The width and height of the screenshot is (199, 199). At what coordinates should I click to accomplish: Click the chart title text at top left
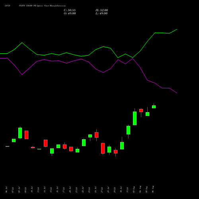pyautogui.click(x=35, y=6)
